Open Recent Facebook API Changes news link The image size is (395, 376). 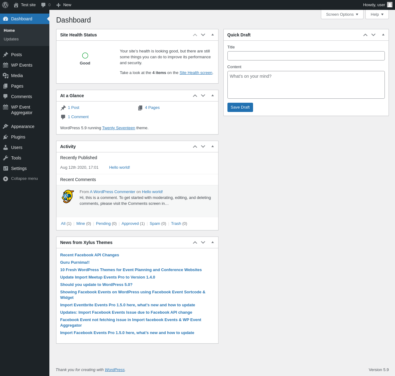(x=89, y=255)
